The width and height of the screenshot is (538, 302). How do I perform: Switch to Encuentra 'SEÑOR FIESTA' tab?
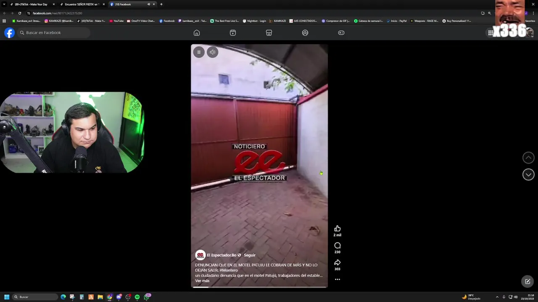click(82, 4)
